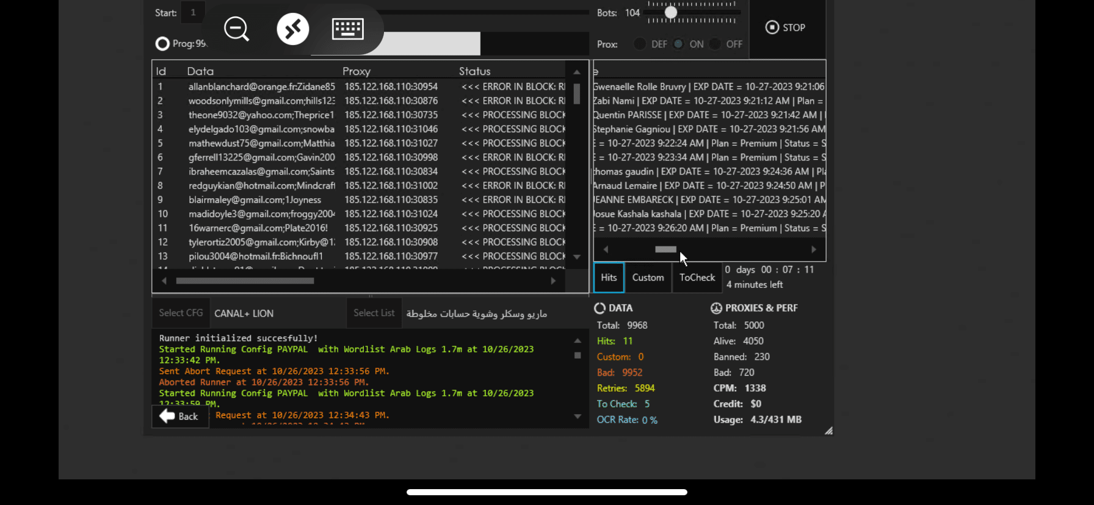1094x505 pixels.
Task: Click the back arrow icon
Action: (x=167, y=416)
